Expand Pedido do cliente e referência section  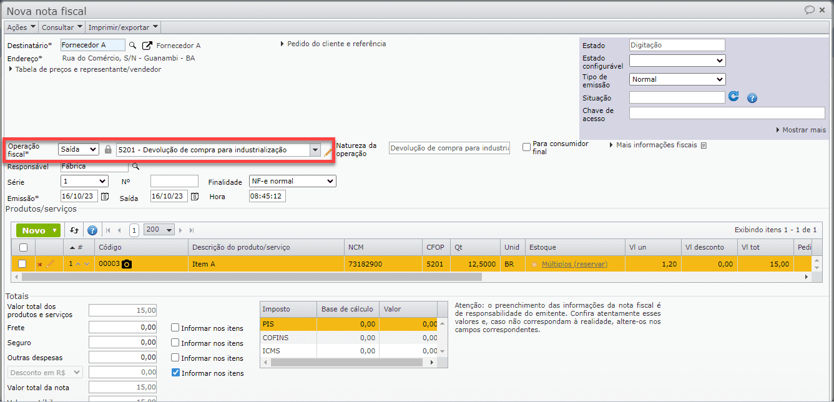point(333,44)
